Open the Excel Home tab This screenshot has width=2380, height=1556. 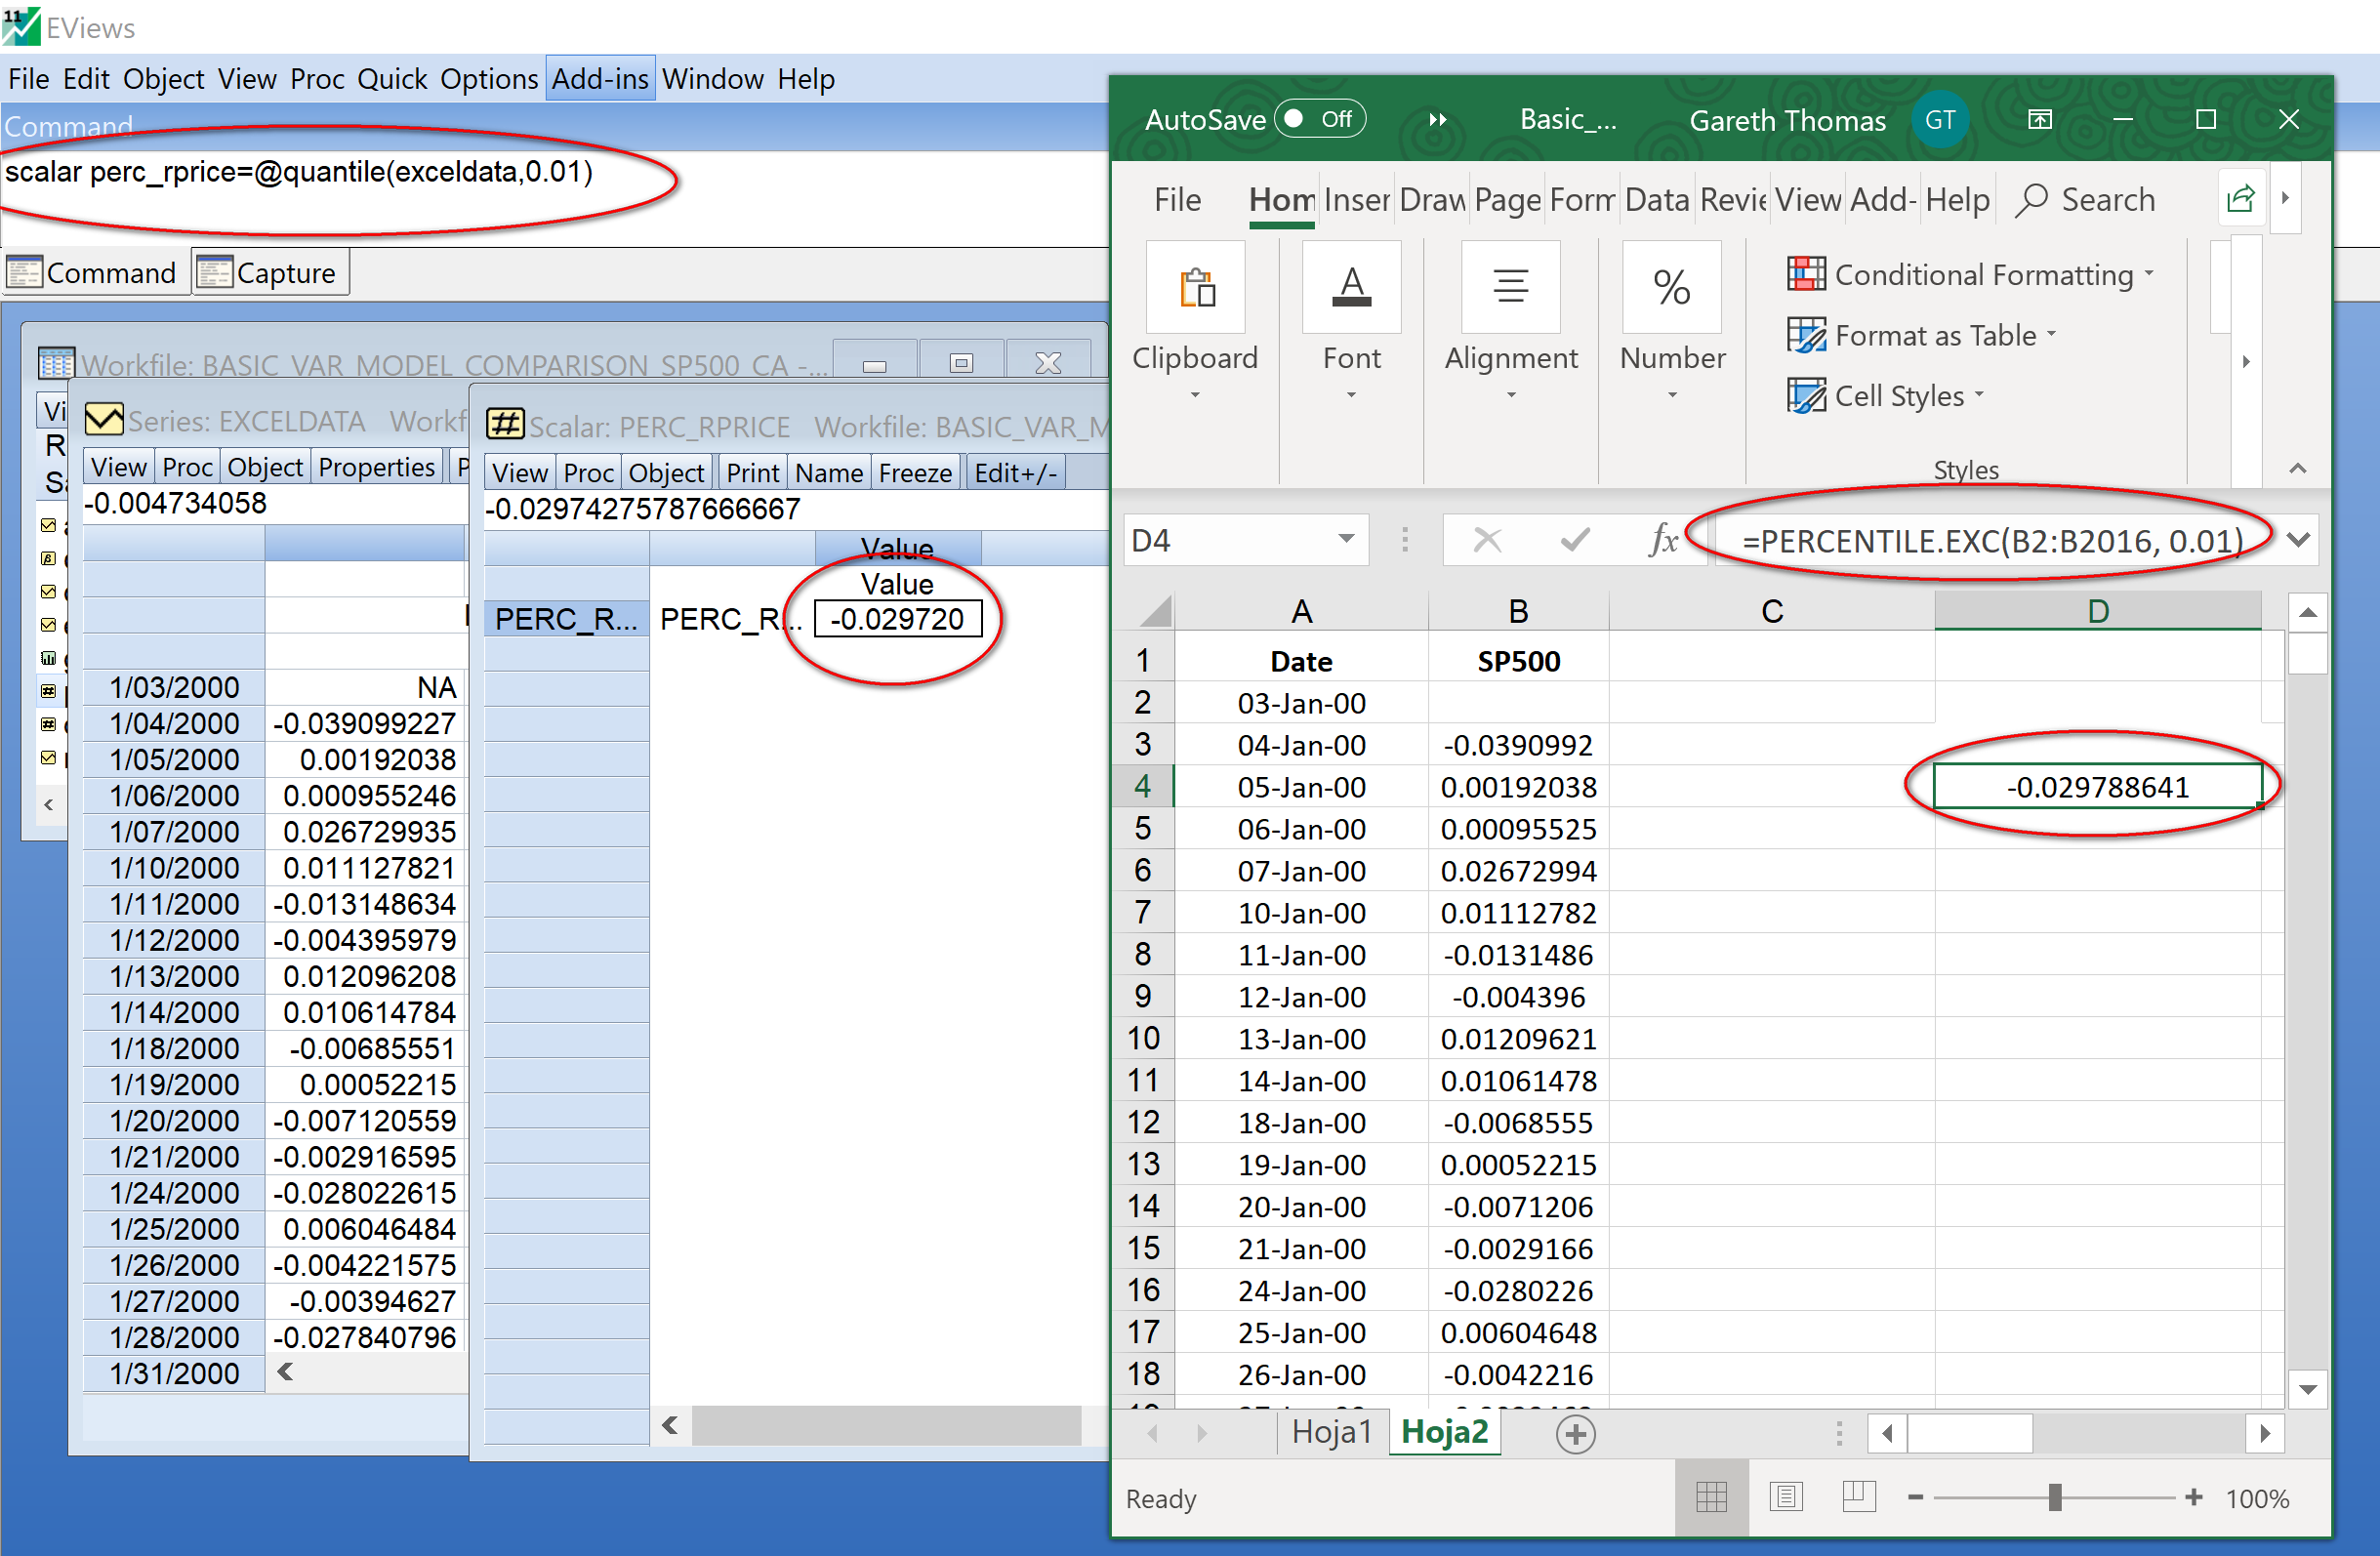[1281, 200]
